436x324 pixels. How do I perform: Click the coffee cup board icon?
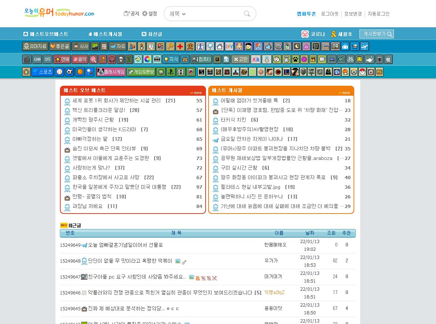(322, 59)
